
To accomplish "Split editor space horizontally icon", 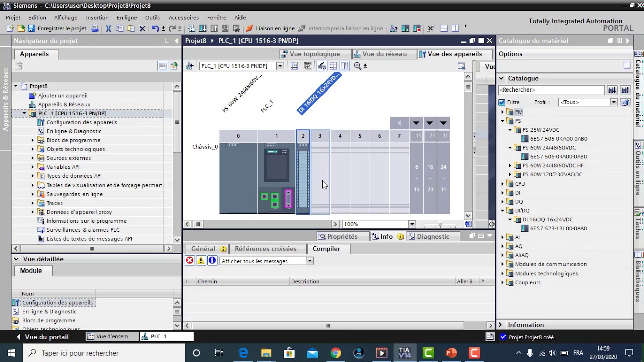I will tap(444, 29).
